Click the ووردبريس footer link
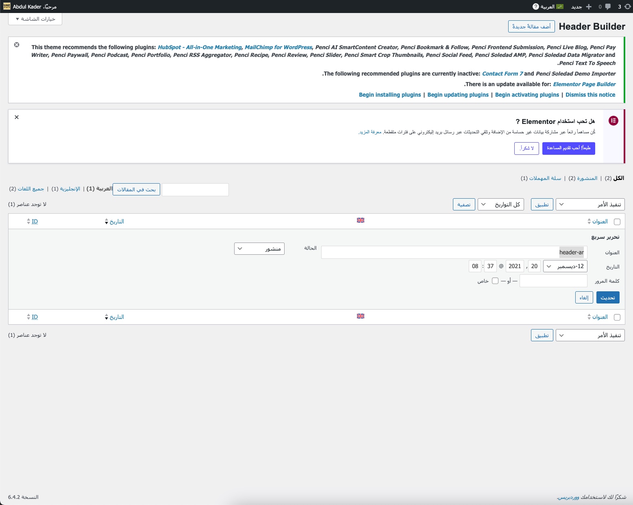 pos(569,497)
